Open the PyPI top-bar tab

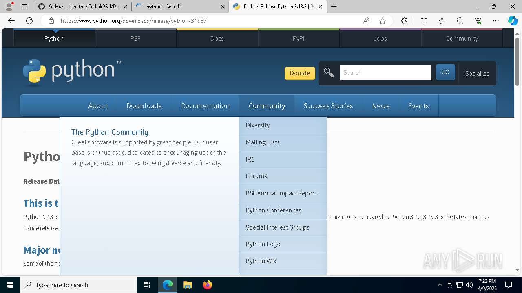point(299,38)
